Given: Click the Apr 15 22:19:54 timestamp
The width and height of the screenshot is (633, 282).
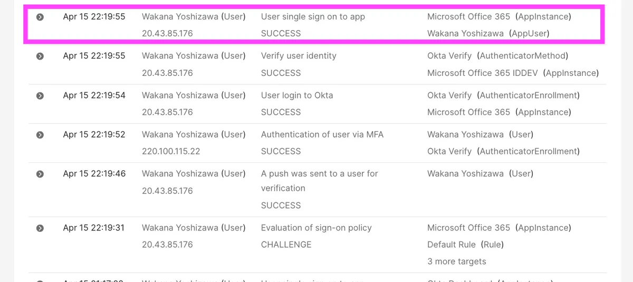Looking at the screenshot, I should tap(94, 95).
